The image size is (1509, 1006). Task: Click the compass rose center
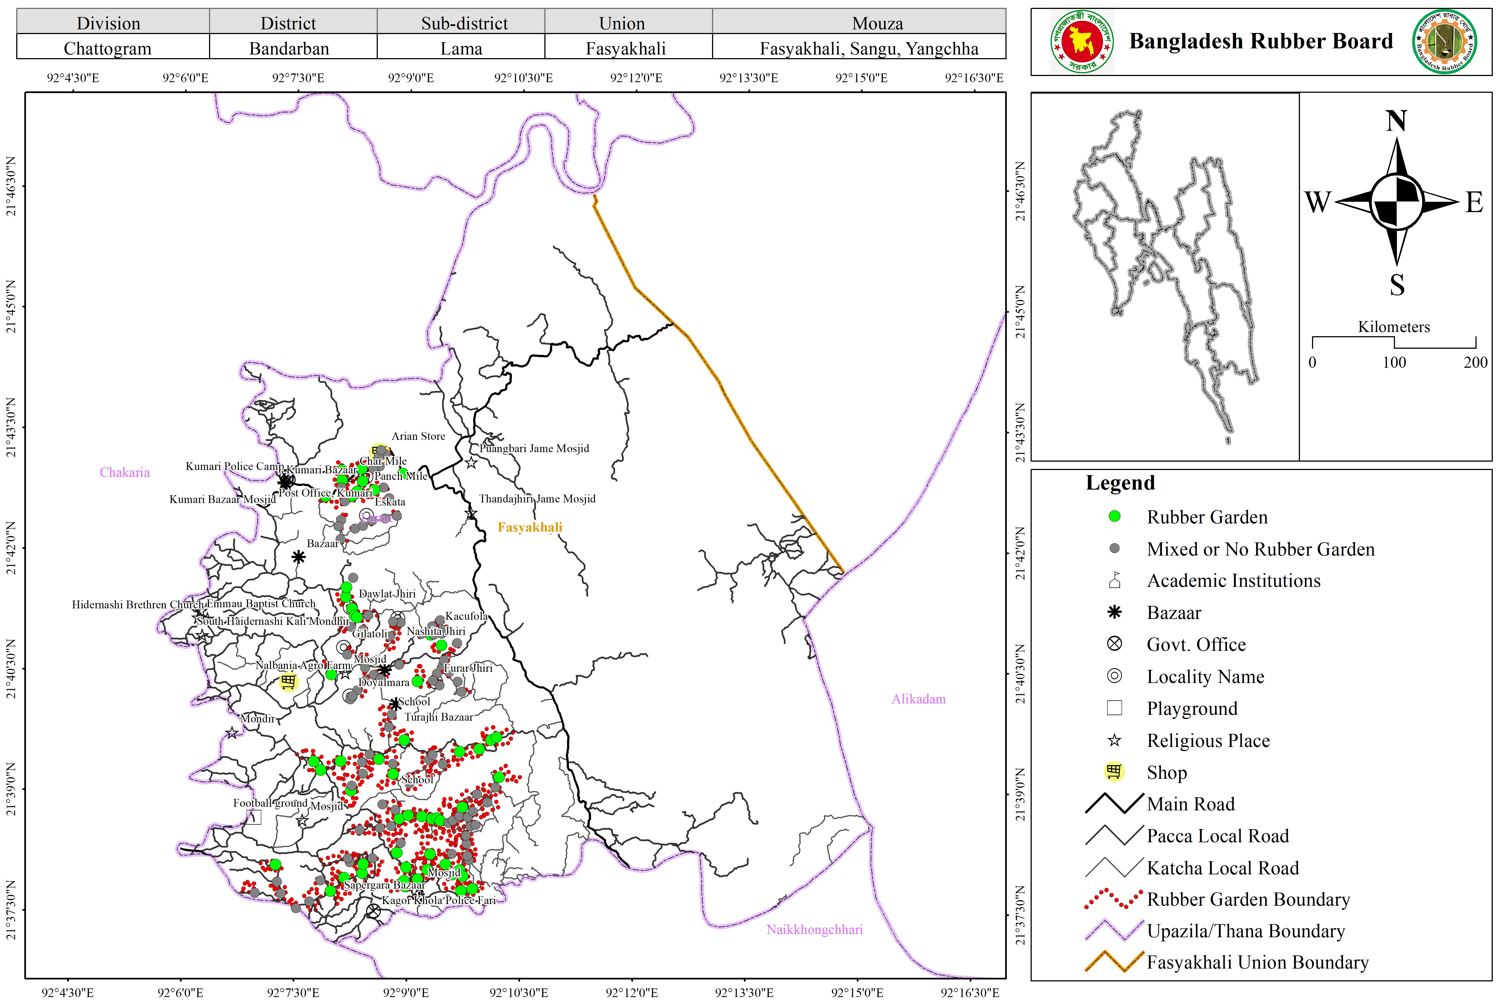tap(1397, 202)
